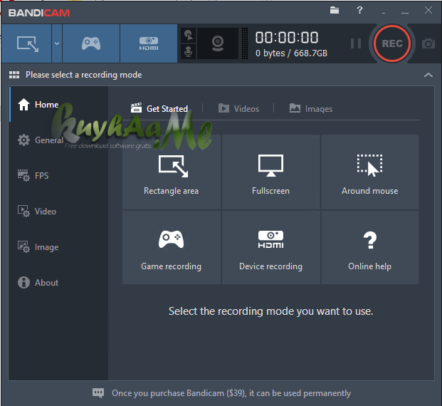Choose Around mouse recording tile

[x=370, y=172]
